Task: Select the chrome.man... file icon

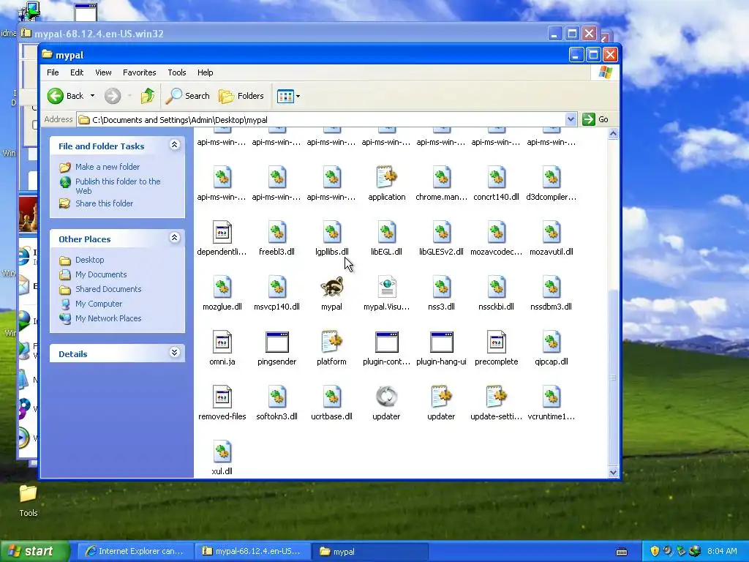Action: pyautogui.click(x=441, y=177)
